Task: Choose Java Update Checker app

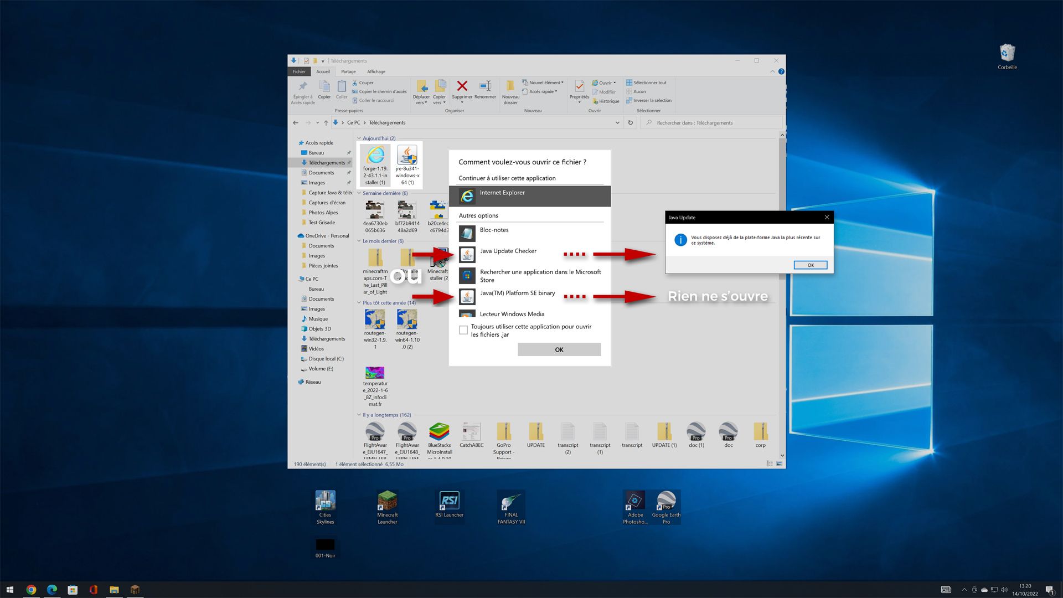Action: (508, 251)
